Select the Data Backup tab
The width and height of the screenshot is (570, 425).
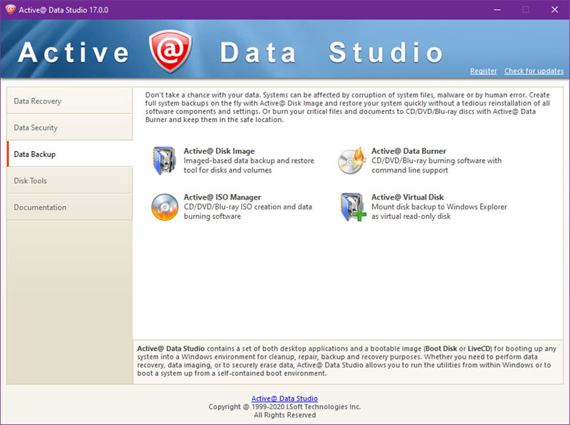[x=70, y=154]
